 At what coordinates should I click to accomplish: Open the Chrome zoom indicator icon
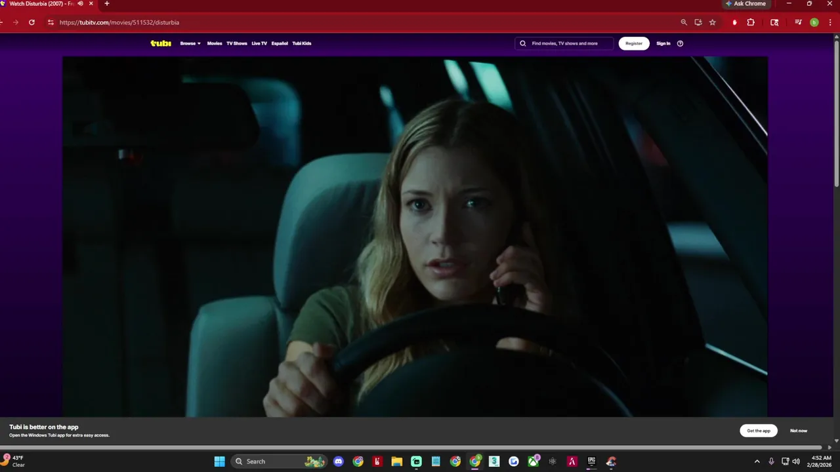point(684,22)
